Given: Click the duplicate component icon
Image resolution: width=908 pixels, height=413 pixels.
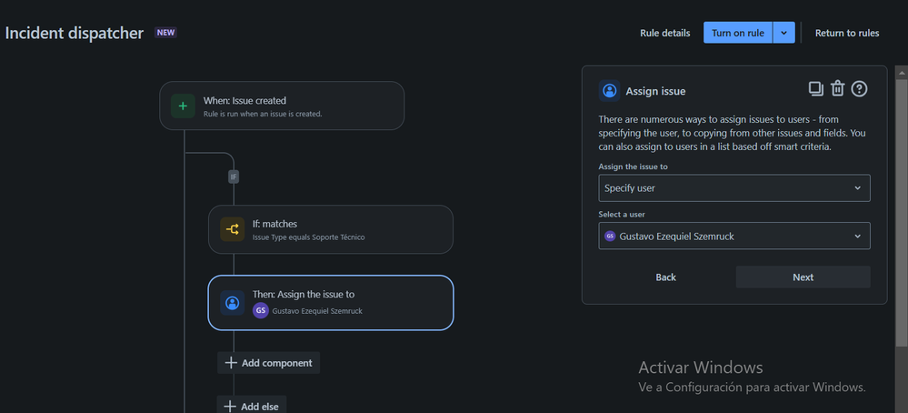Looking at the screenshot, I should (816, 88).
